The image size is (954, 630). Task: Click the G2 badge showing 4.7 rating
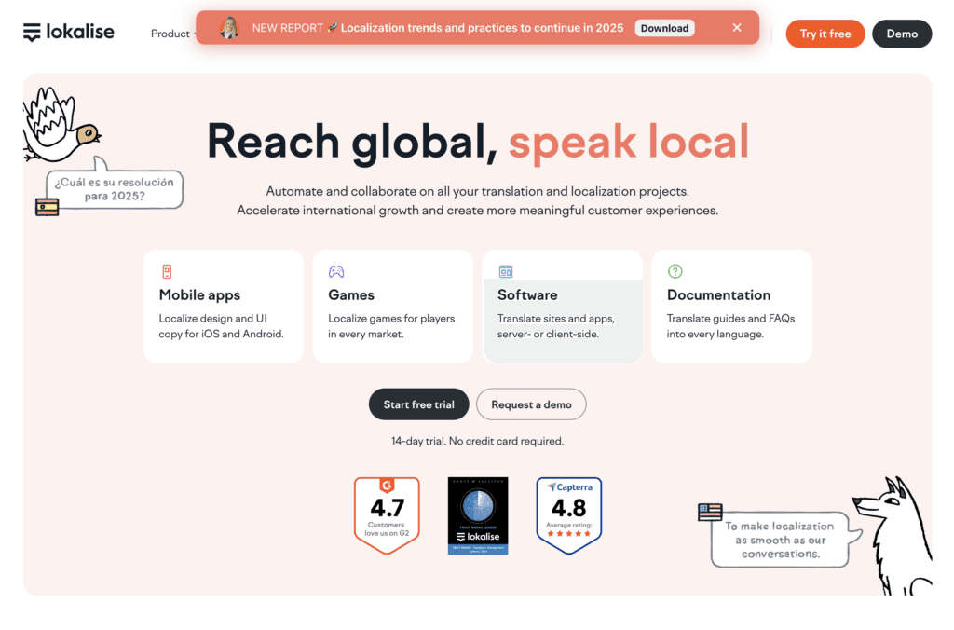tap(387, 513)
